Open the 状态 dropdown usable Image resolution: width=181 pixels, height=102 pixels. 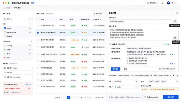tap(126, 87)
